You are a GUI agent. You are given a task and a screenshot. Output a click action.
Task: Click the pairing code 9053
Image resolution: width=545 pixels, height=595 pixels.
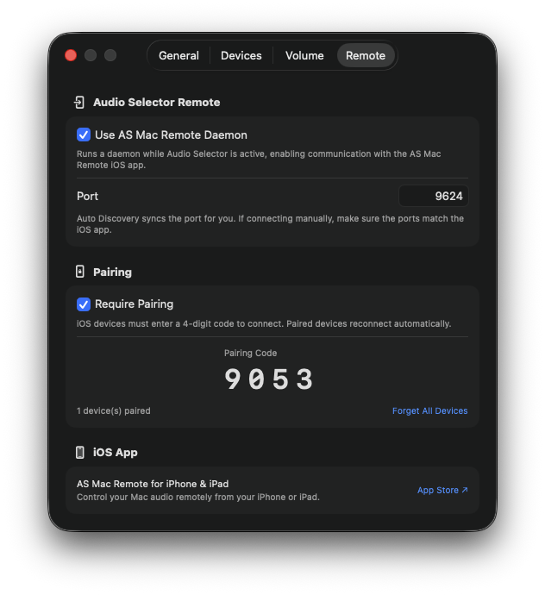pyautogui.click(x=269, y=379)
